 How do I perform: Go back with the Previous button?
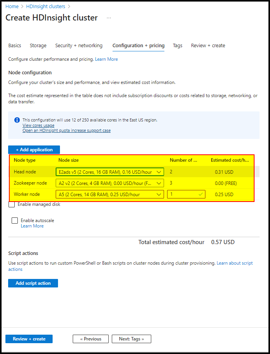pos(91,339)
